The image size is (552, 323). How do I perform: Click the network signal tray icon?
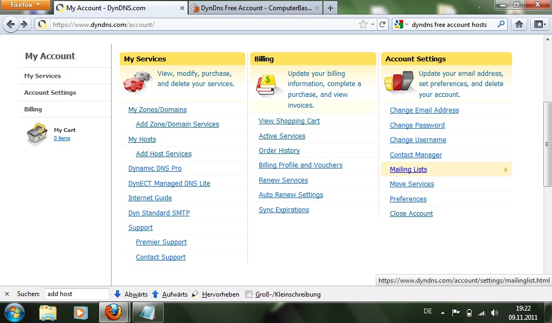click(481, 312)
